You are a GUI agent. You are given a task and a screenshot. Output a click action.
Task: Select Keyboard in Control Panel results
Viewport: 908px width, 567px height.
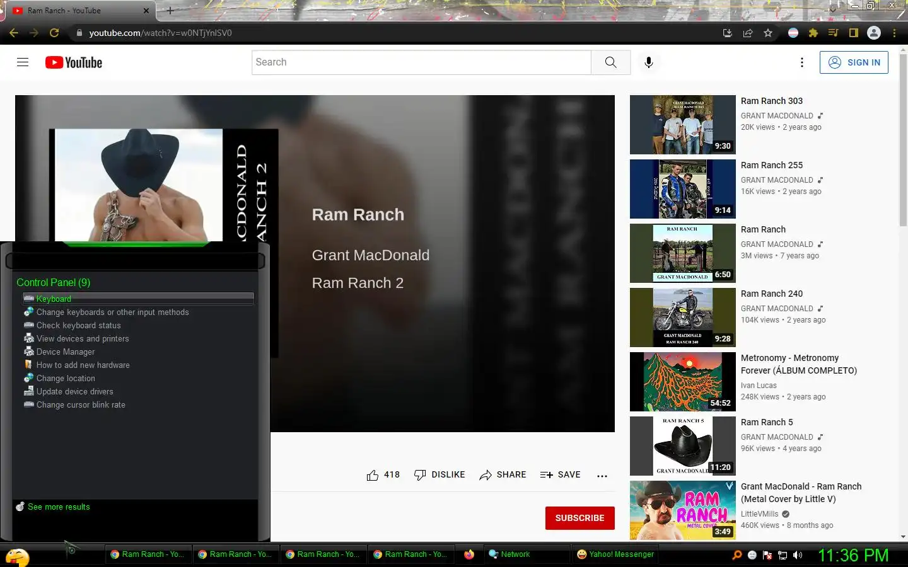138,299
